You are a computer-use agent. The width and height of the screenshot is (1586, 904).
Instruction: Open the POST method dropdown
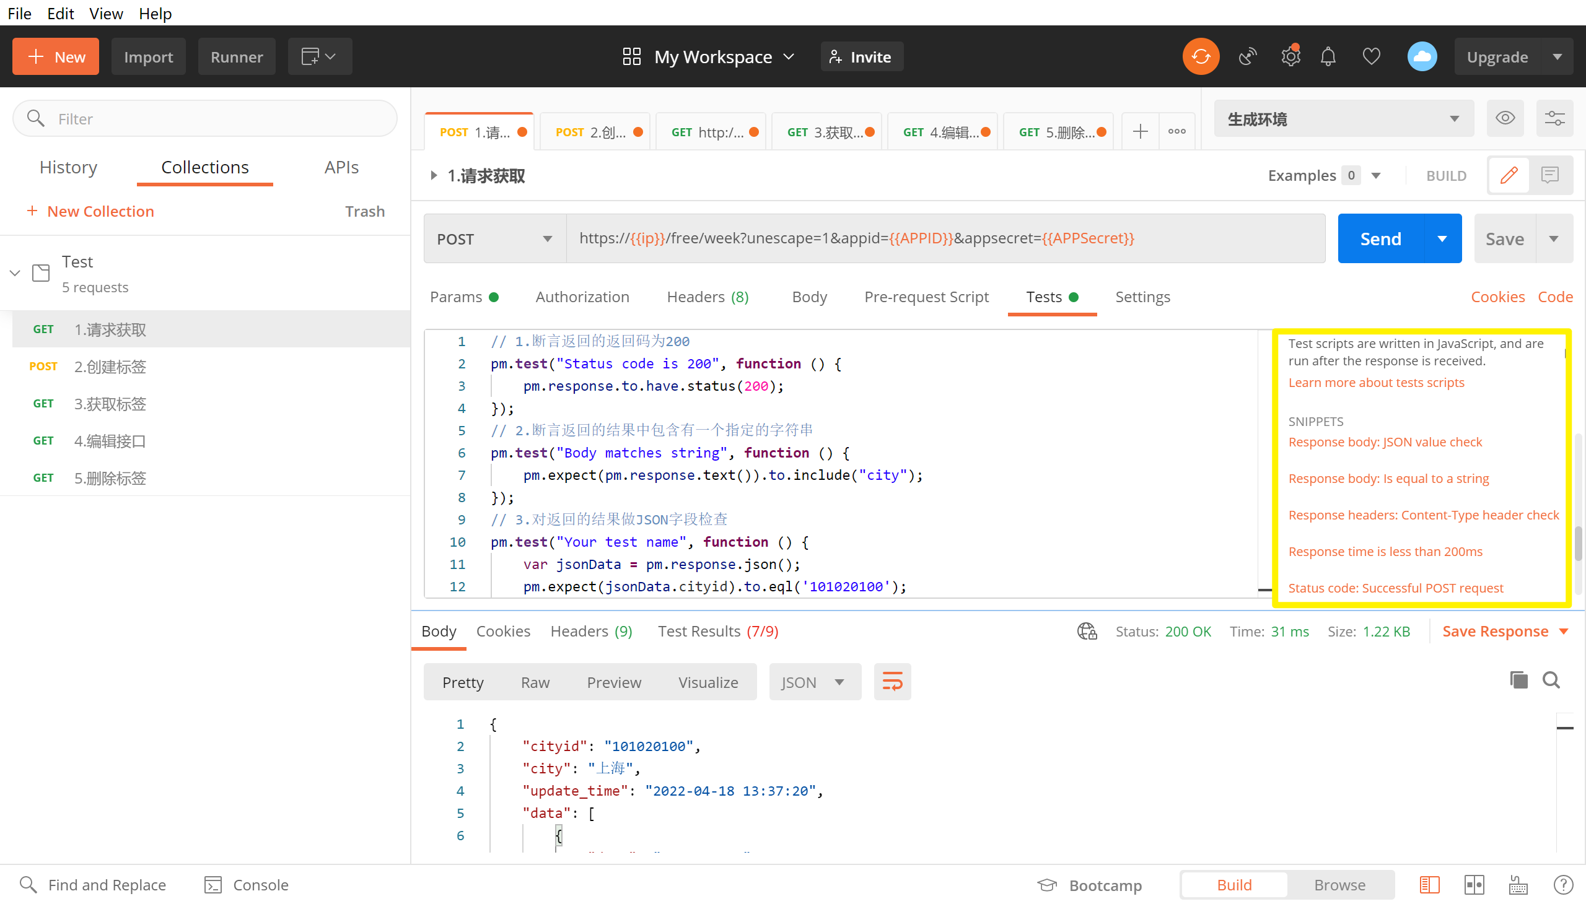(494, 239)
